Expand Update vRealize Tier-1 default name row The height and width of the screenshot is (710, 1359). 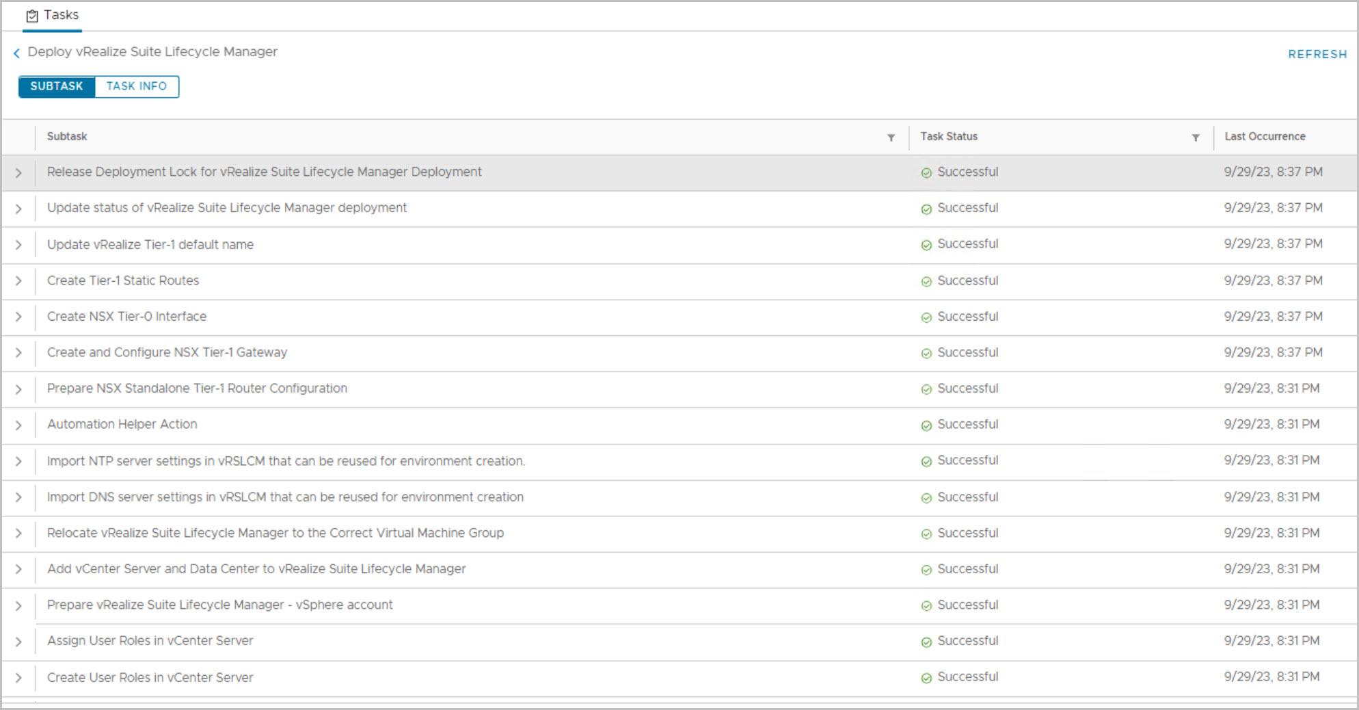(x=18, y=245)
